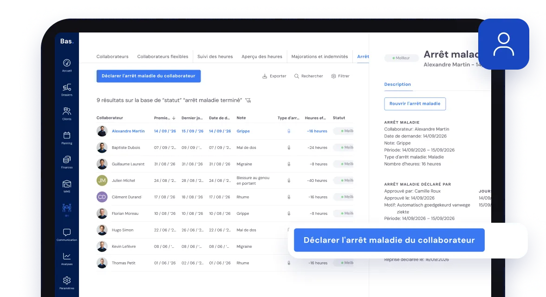
Task: Click the Collaborateur column header
Action: click(110, 118)
